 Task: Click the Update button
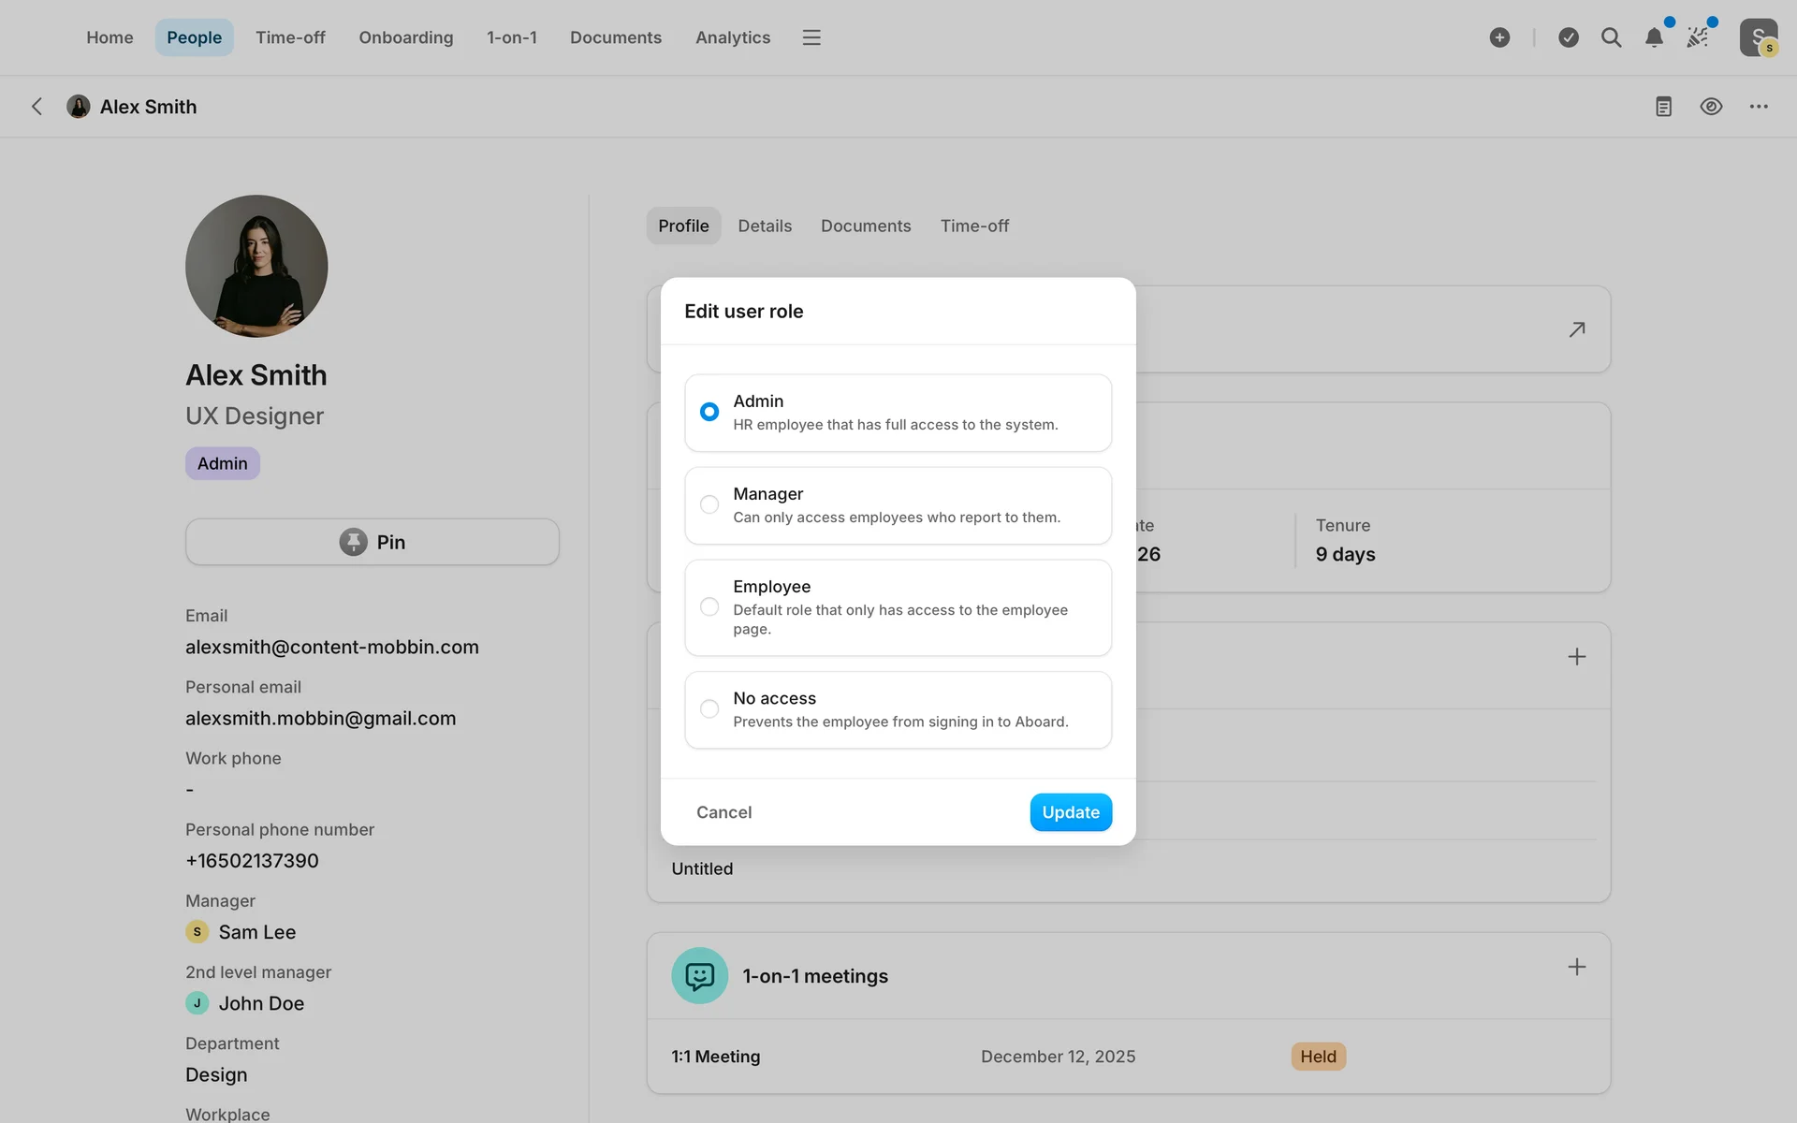[x=1071, y=812]
